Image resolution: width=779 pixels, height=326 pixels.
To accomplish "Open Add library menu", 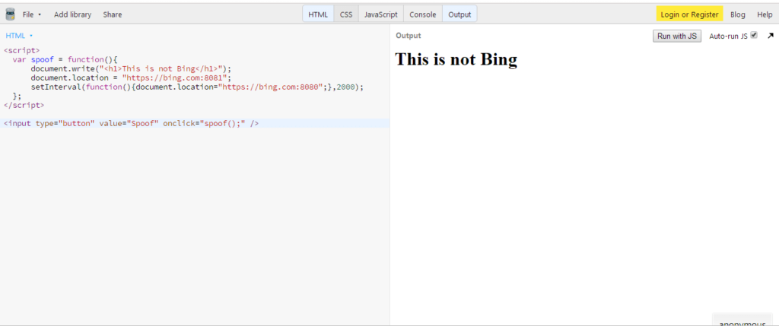I will coord(72,14).
